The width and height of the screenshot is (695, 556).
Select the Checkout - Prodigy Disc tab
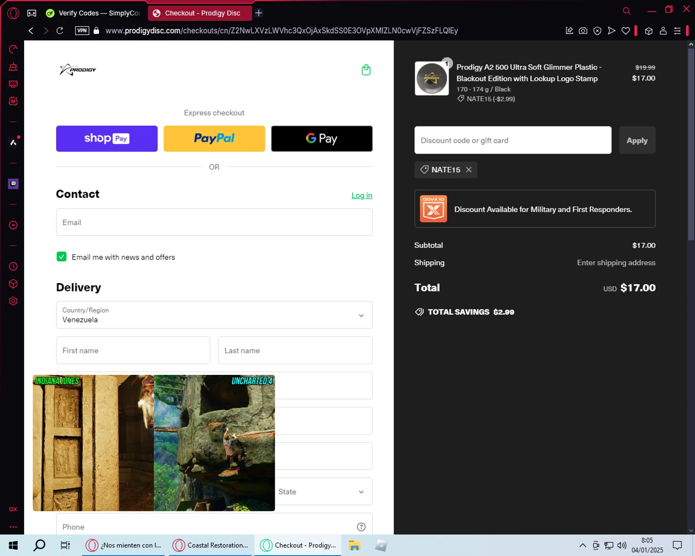pyautogui.click(x=200, y=13)
